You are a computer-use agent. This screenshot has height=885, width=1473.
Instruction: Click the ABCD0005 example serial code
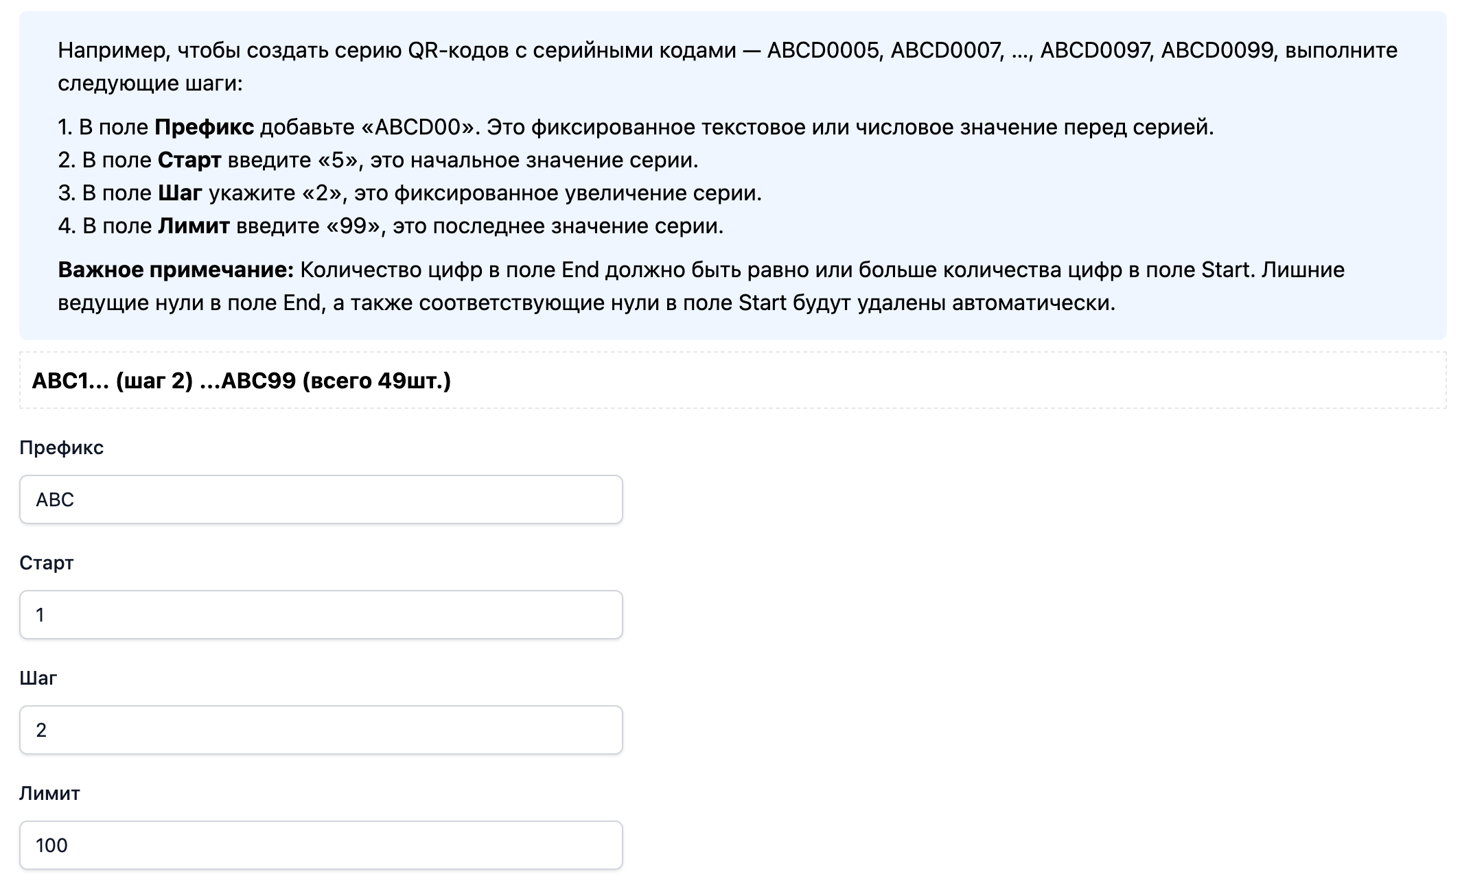point(823,50)
